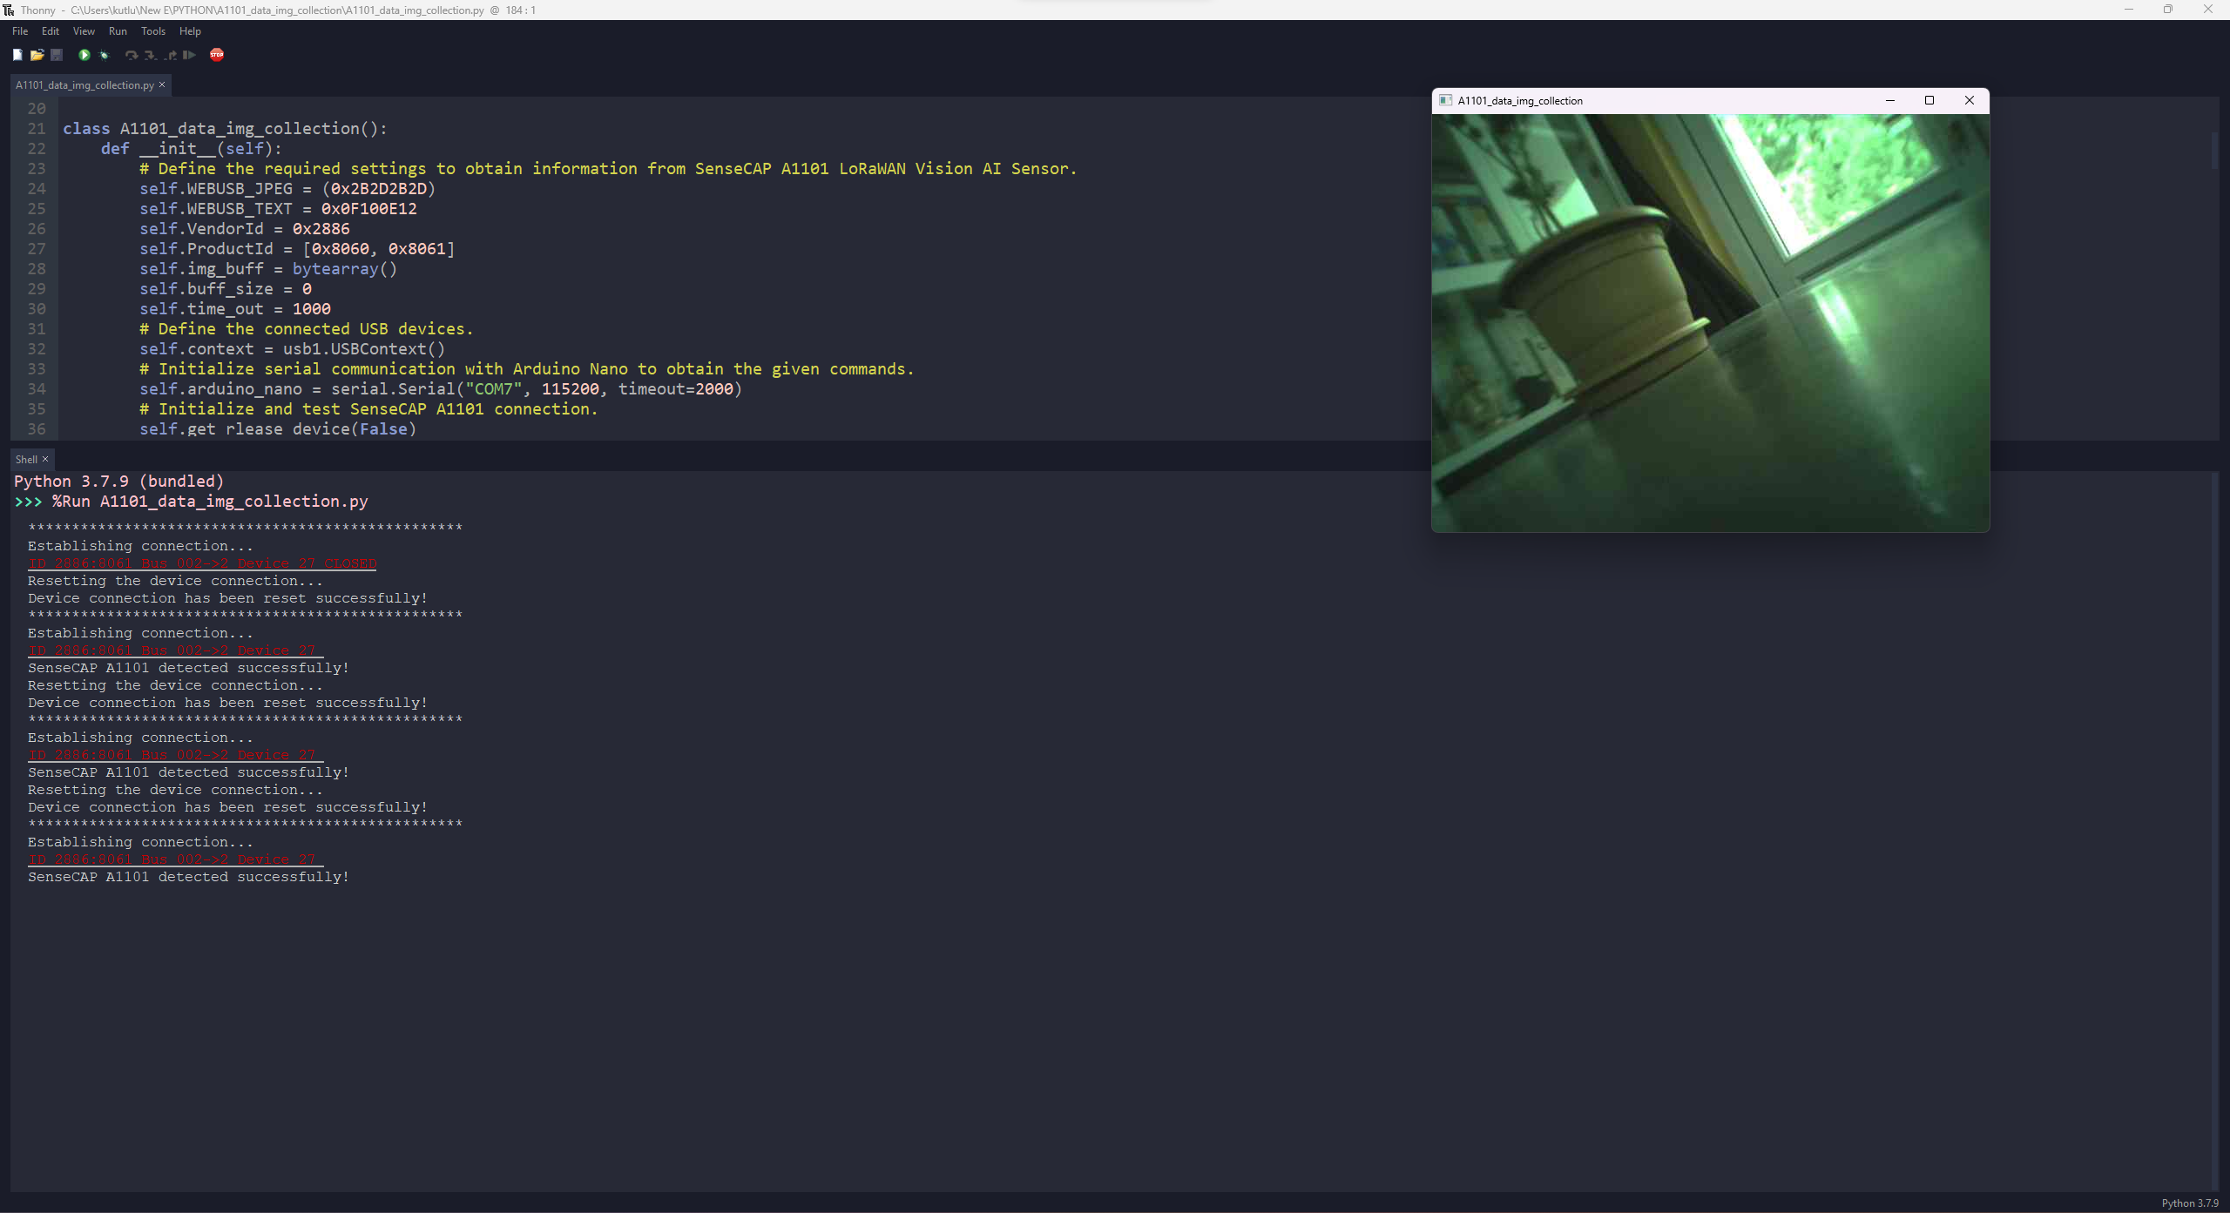Click the Step into debug icon

coord(149,55)
